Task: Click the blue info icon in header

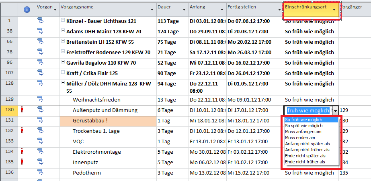Action: point(27,10)
